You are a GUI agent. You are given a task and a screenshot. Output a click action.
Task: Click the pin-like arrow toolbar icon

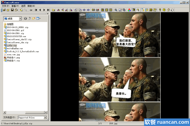coord(31,10)
